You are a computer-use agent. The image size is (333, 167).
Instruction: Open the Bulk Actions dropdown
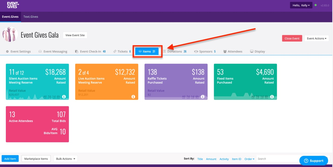pyautogui.click(x=65, y=159)
